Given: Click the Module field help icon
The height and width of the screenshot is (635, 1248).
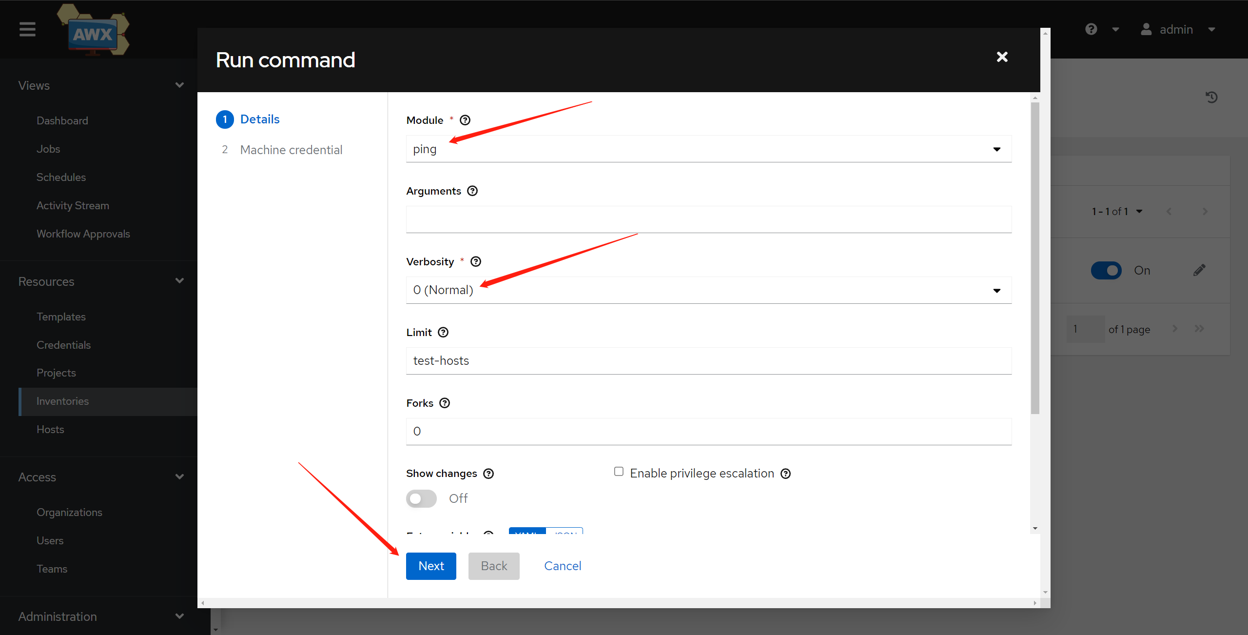Looking at the screenshot, I should pyautogui.click(x=465, y=120).
